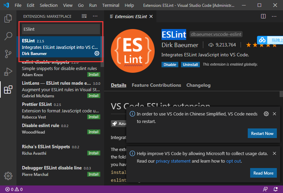The height and width of the screenshot is (193, 283).
Task: Open the Extensions view icon
Action: pos(8,89)
